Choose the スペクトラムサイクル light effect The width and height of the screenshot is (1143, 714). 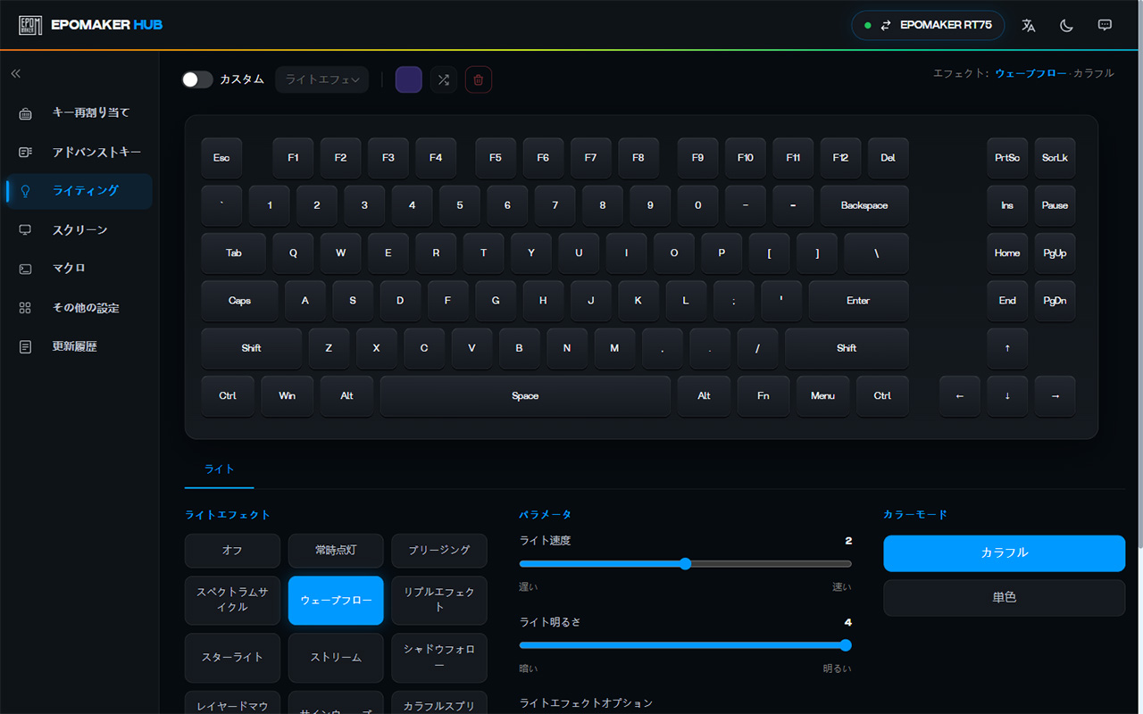click(x=232, y=601)
